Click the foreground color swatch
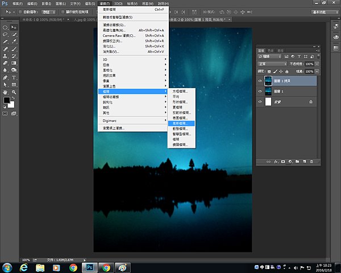341x273 pixels. tap(7, 100)
